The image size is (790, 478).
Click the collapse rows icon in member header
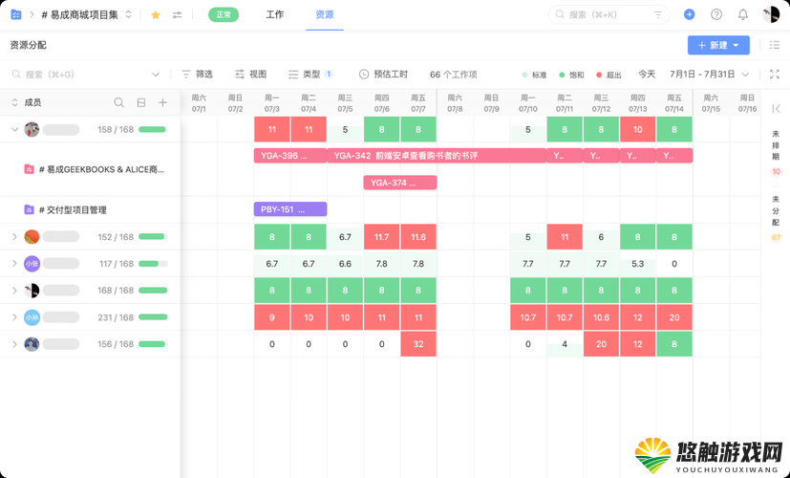141,102
